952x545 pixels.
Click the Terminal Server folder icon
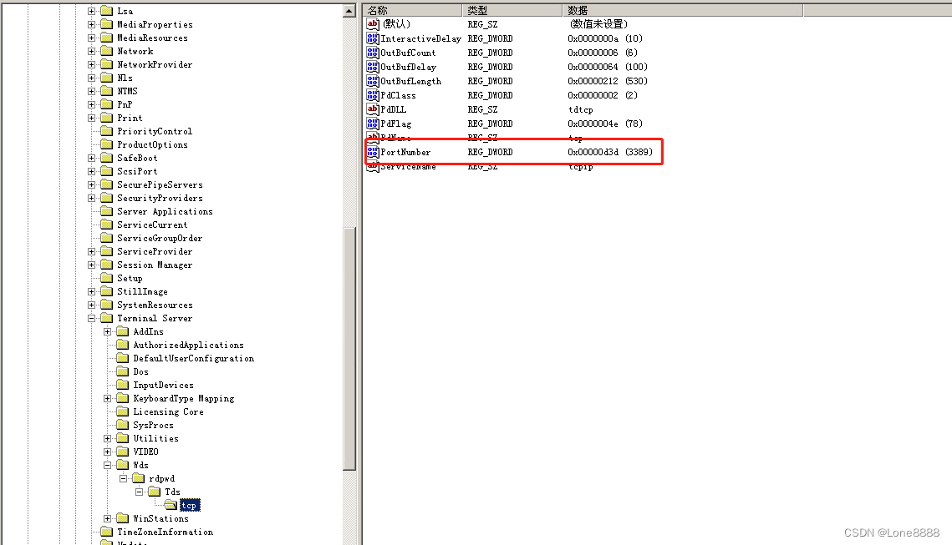108,318
